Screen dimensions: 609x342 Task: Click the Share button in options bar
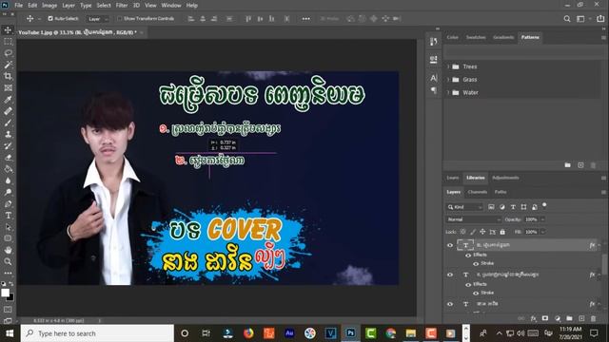click(x=600, y=19)
